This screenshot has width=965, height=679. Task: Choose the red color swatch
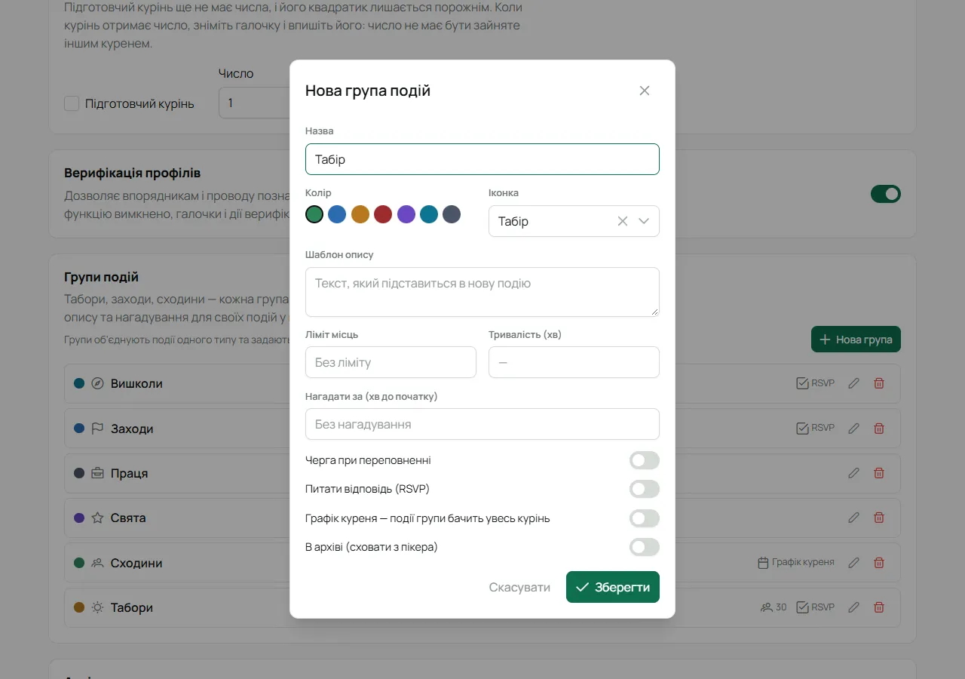[383, 214]
